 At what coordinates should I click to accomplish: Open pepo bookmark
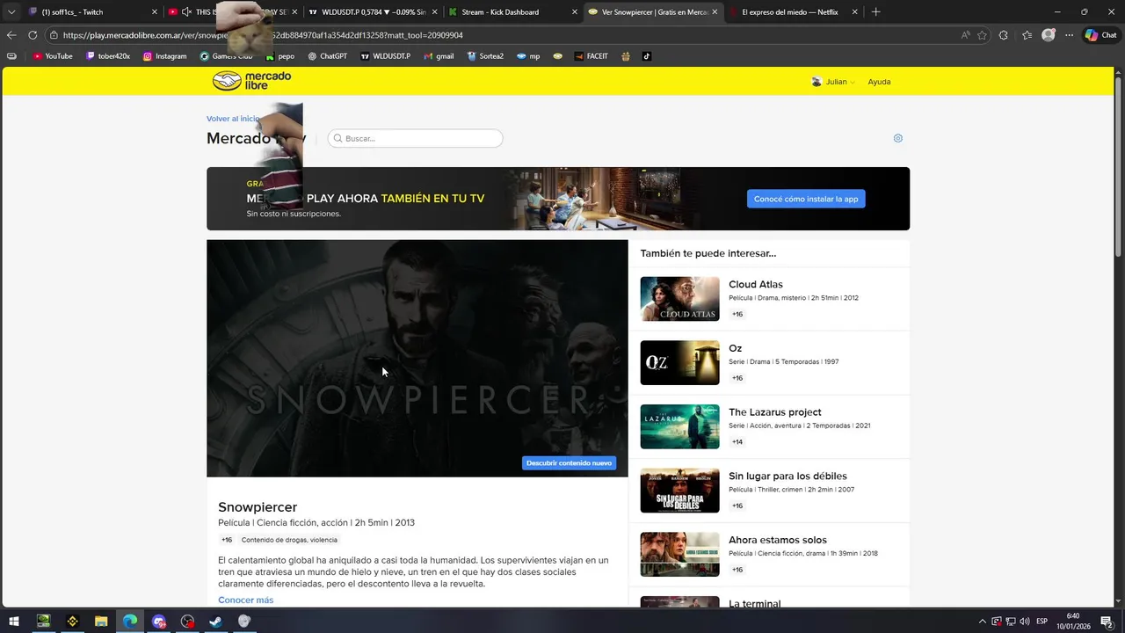(x=279, y=56)
